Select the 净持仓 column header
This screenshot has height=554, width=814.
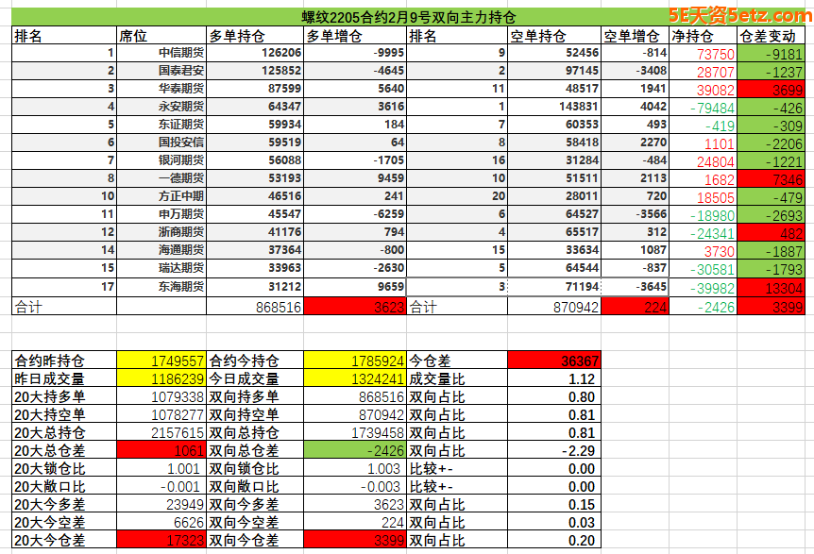tap(702, 36)
